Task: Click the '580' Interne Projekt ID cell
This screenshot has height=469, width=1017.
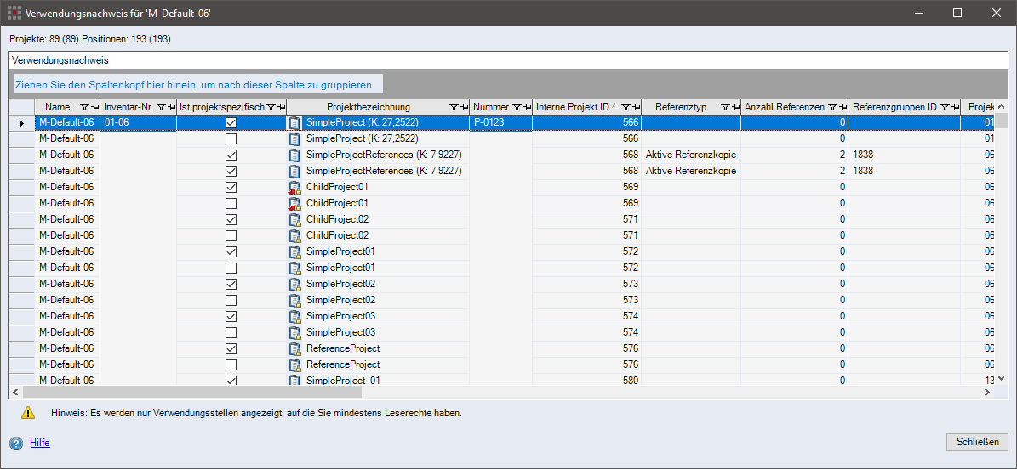Action: (x=587, y=380)
